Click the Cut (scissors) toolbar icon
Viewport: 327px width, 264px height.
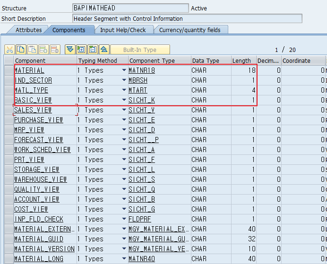pos(9,50)
